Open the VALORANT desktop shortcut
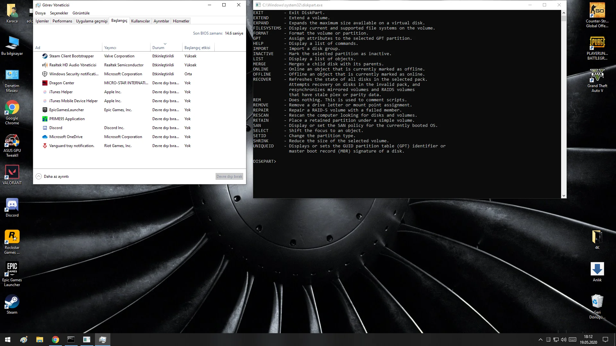 click(12, 172)
